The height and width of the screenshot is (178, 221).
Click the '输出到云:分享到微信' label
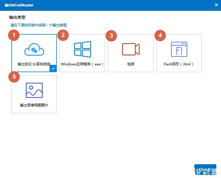pyautogui.click(x=34, y=64)
